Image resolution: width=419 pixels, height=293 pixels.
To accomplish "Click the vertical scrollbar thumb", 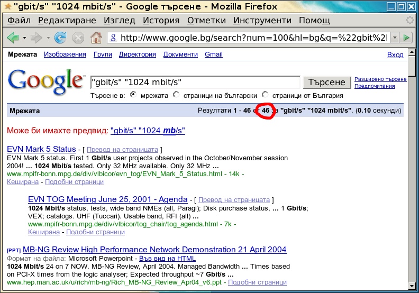I will [x=412, y=67].
